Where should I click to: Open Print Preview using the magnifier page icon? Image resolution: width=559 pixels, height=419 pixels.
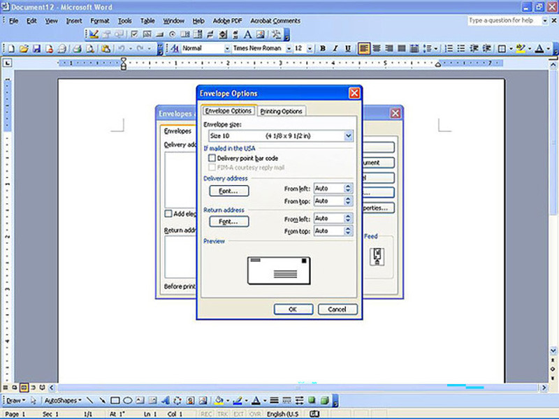pos(90,48)
